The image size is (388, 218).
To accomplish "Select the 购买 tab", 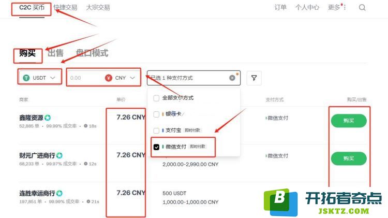I will coord(27,53).
